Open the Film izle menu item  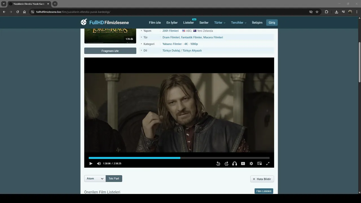pos(155,23)
